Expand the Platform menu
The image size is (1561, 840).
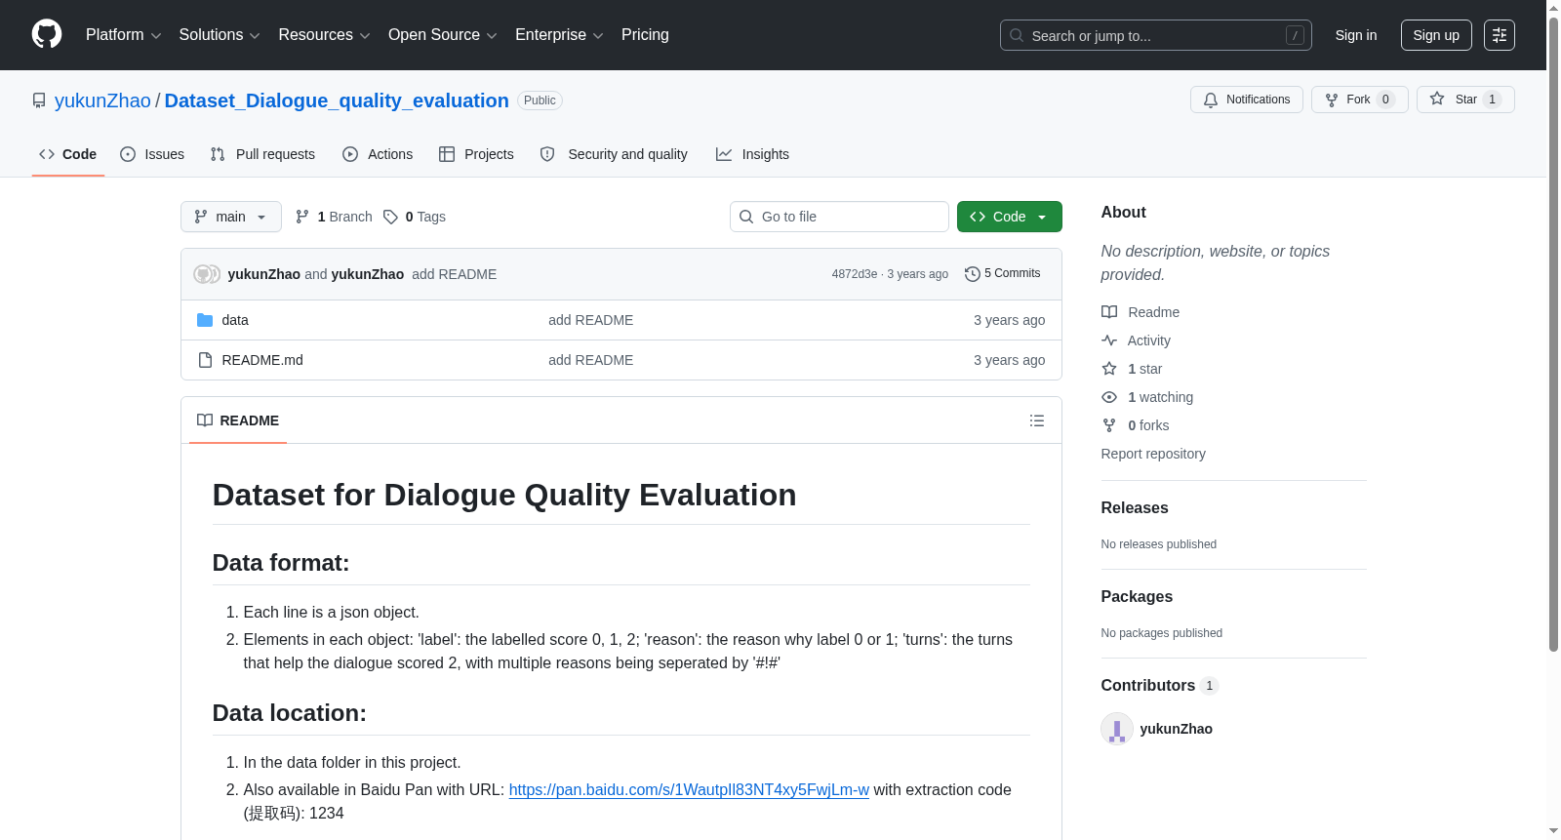pyautogui.click(x=124, y=35)
